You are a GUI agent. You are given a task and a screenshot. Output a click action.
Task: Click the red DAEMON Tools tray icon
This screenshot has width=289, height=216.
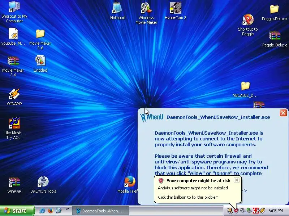pos(256,211)
